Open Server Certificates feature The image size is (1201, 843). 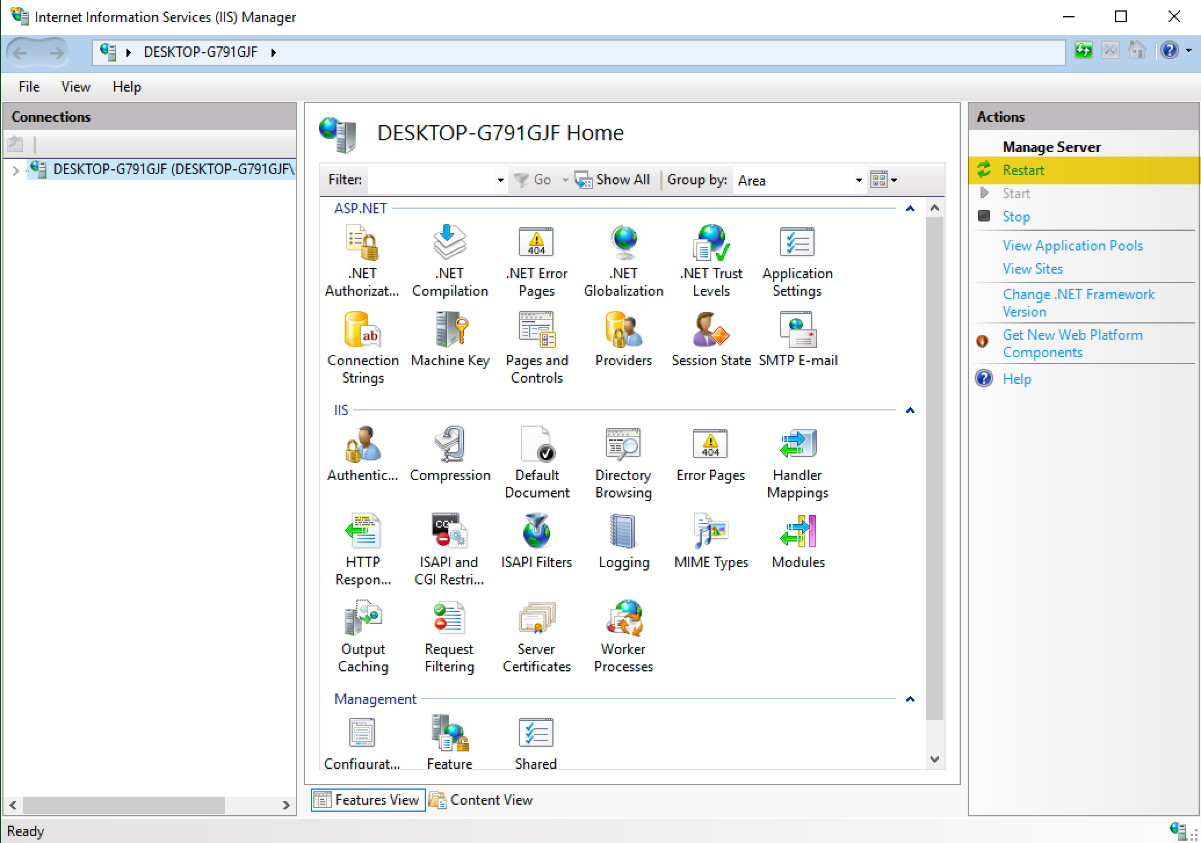click(536, 636)
